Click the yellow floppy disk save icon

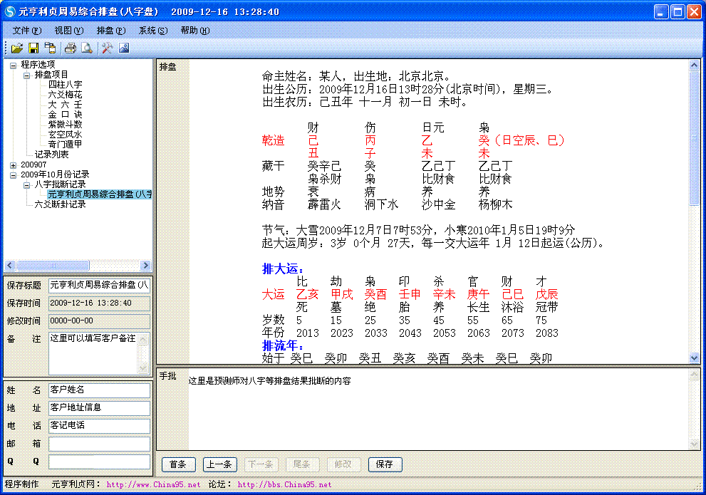point(33,48)
